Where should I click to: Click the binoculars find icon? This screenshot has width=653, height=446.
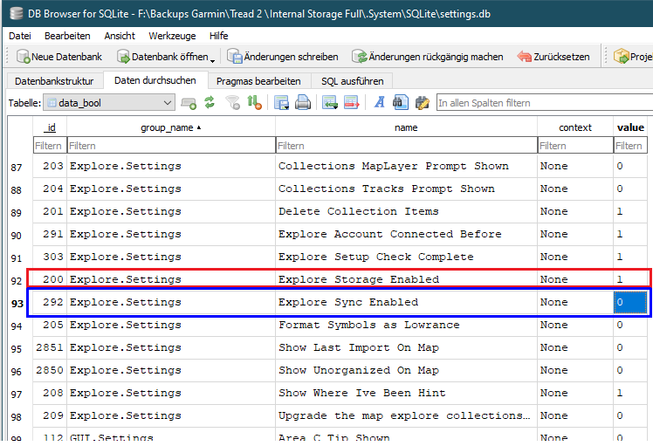click(x=401, y=102)
